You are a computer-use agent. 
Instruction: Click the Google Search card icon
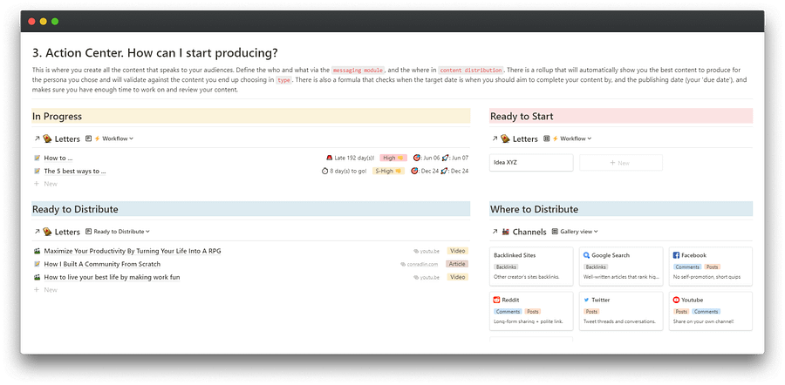(x=586, y=255)
